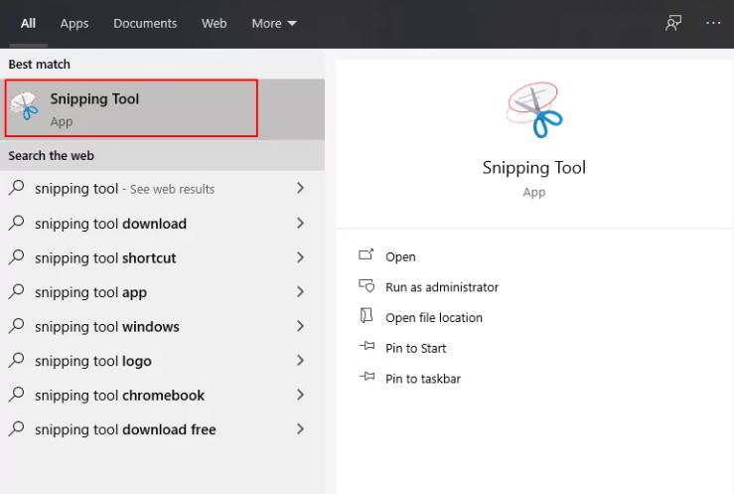This screenshot has width=734, height=494.
Task: Choose Run as administrator
Action: 442,287
